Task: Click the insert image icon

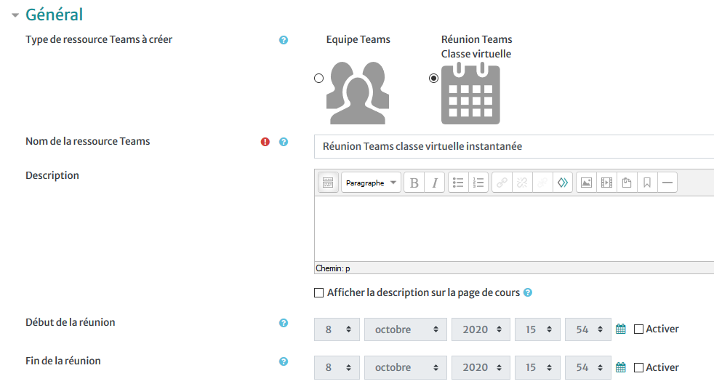Action: point(586,183)
